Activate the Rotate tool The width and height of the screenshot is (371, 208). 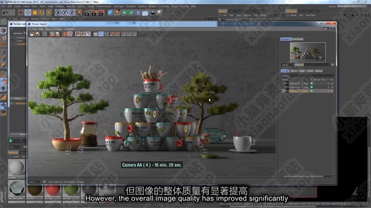[42, 12]
